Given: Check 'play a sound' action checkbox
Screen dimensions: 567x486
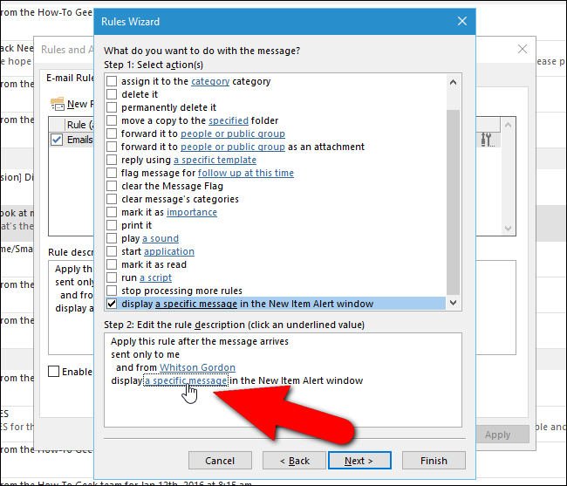Looking at the screenshot, I should pos(112,238).
